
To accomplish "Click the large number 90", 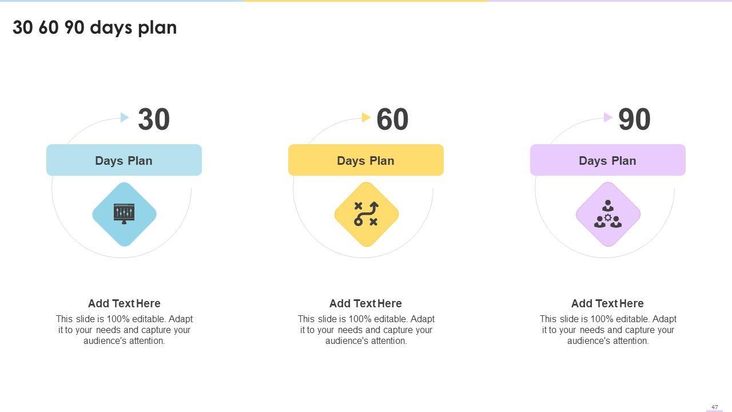I will (634, 120).
